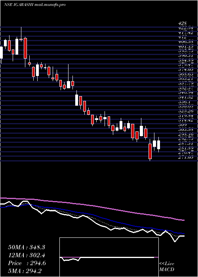Click the mail.munafa.pro watermark text in the header
The height and width of the screenshot is (277, 198).
(x=50, y=5)
